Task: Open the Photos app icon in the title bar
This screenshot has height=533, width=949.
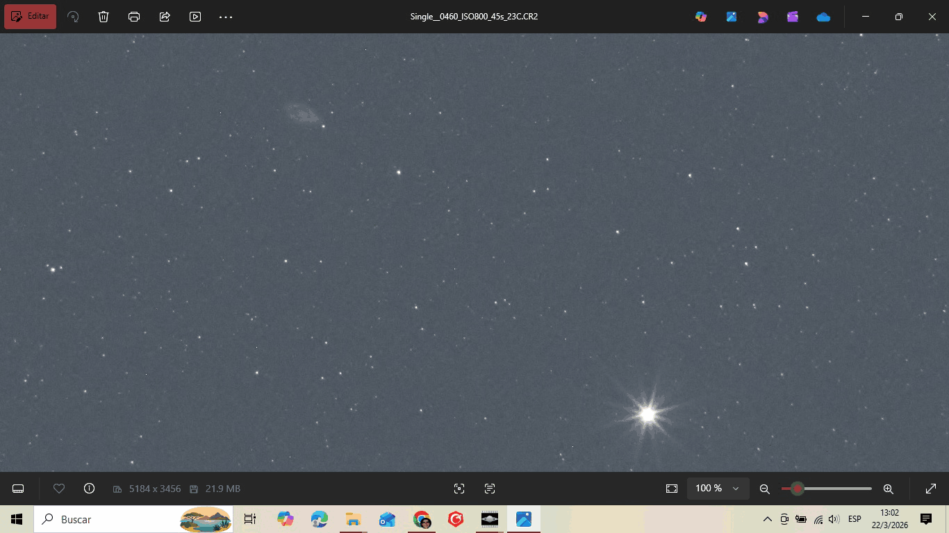Action: pos(732,17)
